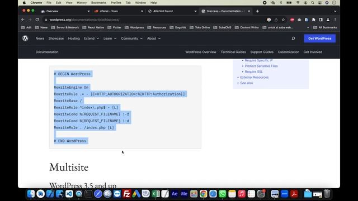Open the News link

40,39
